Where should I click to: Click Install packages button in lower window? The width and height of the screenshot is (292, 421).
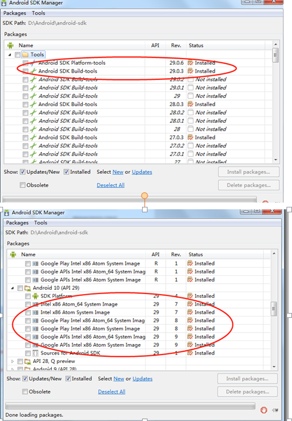[x=247, y=378]
